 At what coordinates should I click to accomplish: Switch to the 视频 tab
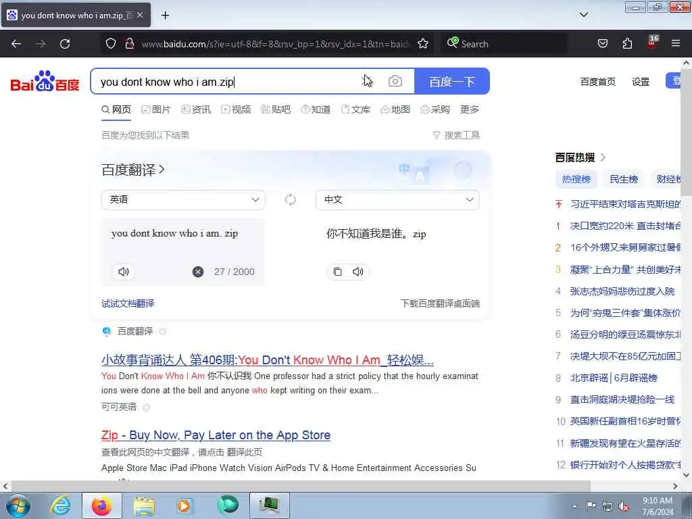(236, 109)
